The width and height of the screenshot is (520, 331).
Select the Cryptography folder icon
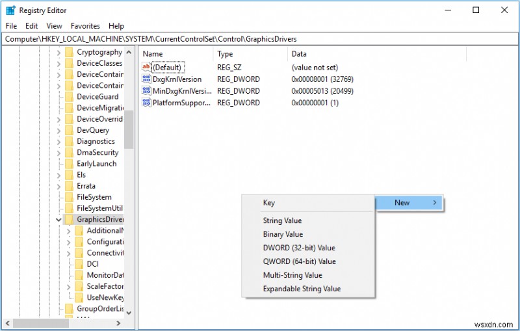click(x=69, y=52)
